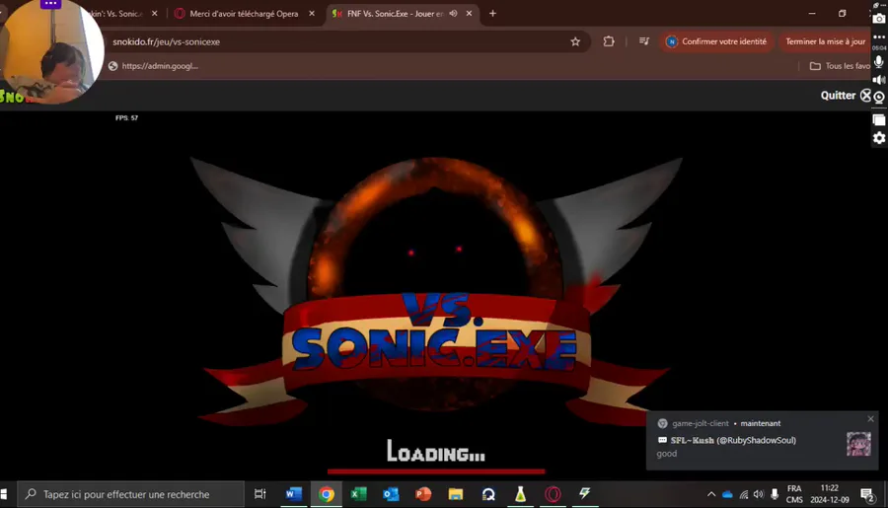Open Excel from the taskbar

pyautogui.click(x=358, y=494)
